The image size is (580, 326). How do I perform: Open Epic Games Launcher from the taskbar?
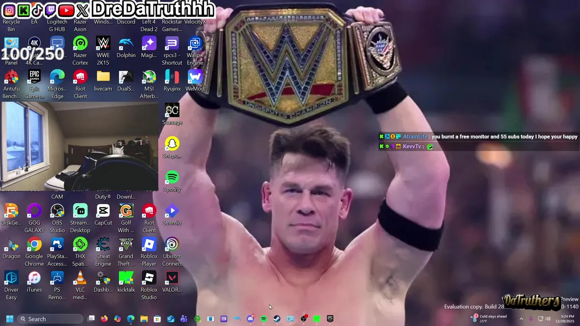(330, 319)
